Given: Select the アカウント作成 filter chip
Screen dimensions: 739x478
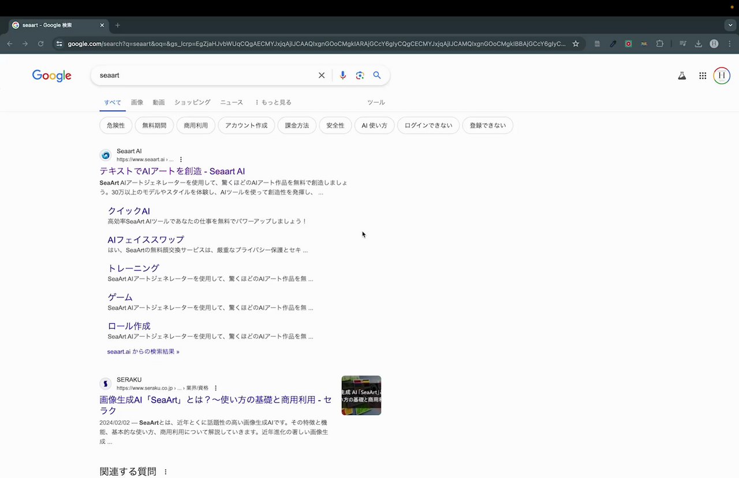Looking at the screenshot, I should [247, 125].
